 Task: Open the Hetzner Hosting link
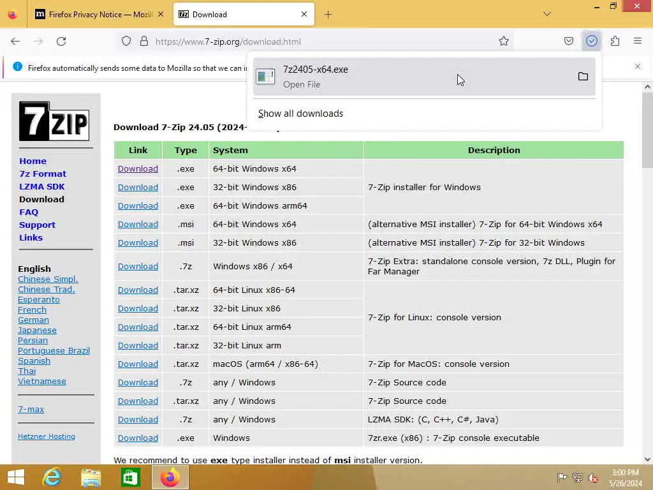(x=46, y=436)
